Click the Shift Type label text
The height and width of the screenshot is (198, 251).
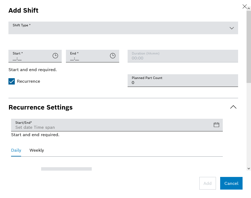pyautogui.click(x=22, y=25)
